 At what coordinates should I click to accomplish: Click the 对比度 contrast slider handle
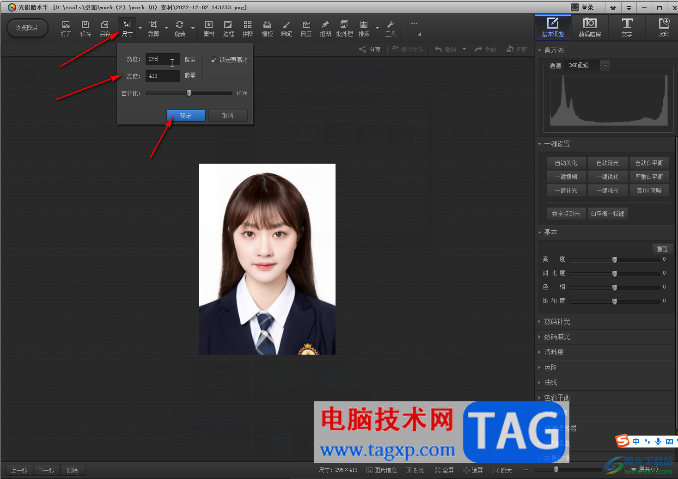(x=615, y=274)
